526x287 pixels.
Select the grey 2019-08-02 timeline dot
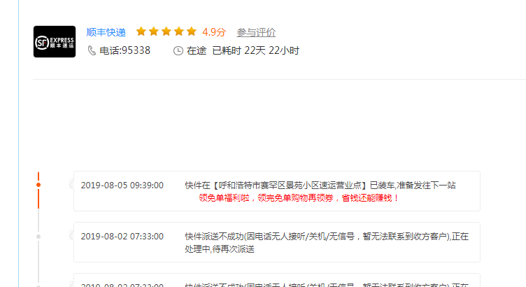click(38, 237)
